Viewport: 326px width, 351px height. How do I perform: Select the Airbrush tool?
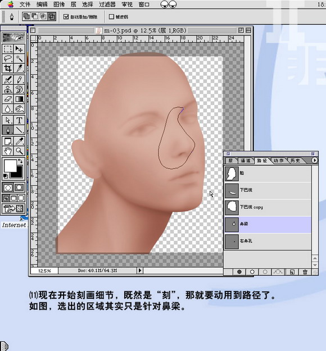coord(8,80)
